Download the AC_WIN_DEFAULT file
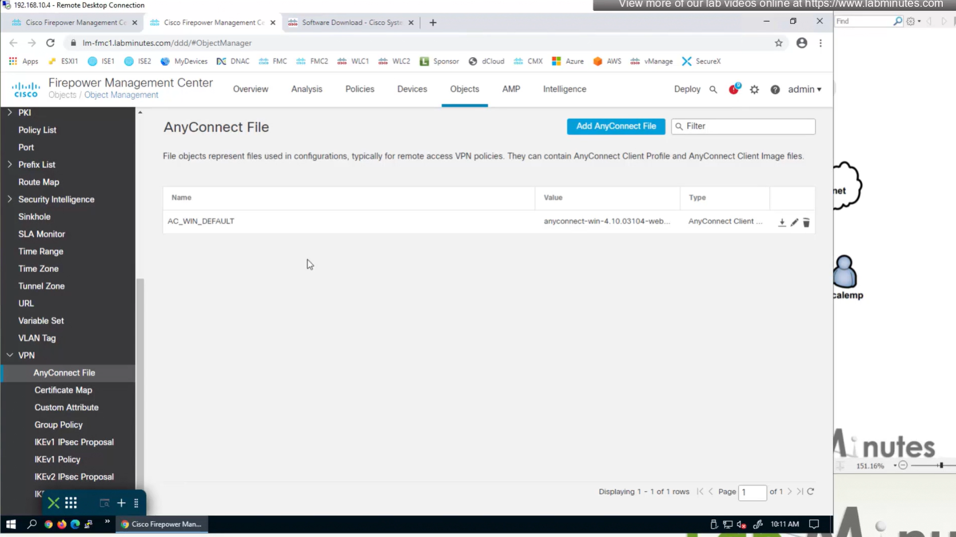The height and width of the screenshot is (537, 956). coord(782,222)
